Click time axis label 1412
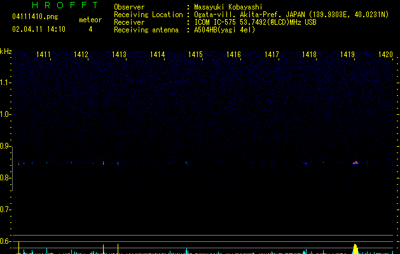 tap(81, 55)
